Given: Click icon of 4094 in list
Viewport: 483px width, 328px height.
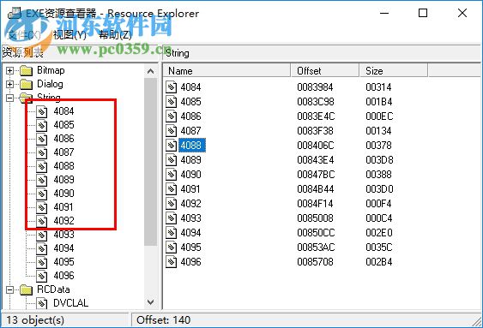Looking at the screenshot, I should point(172,233).
